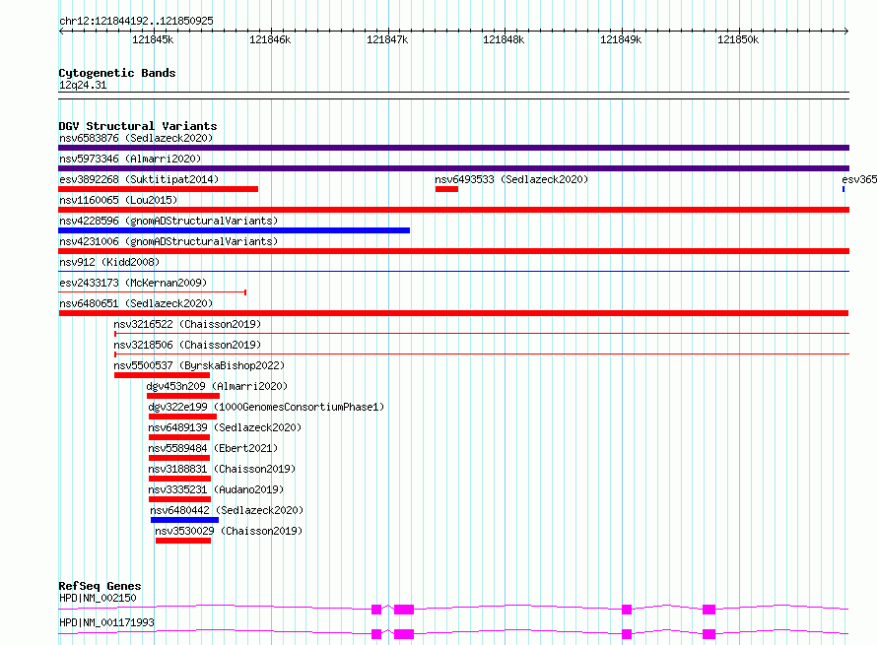Click the 121847k ruler position label
Image resolution: width=877 pixels, height=645 pixels.
[387, 39]
